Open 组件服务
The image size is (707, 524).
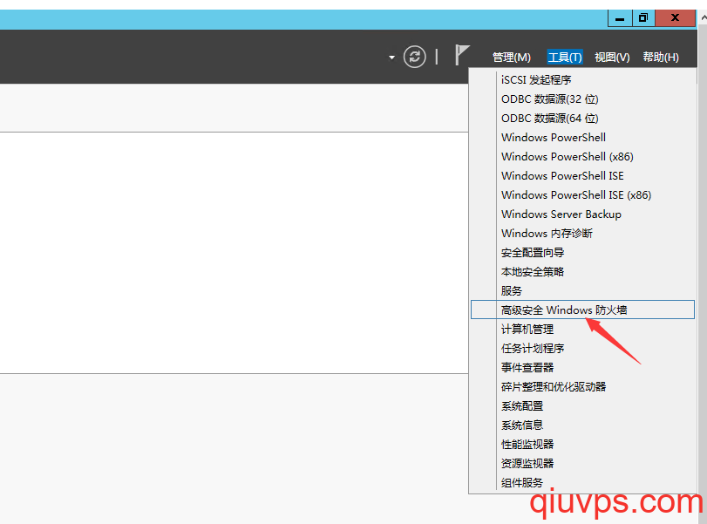(582, 482)
